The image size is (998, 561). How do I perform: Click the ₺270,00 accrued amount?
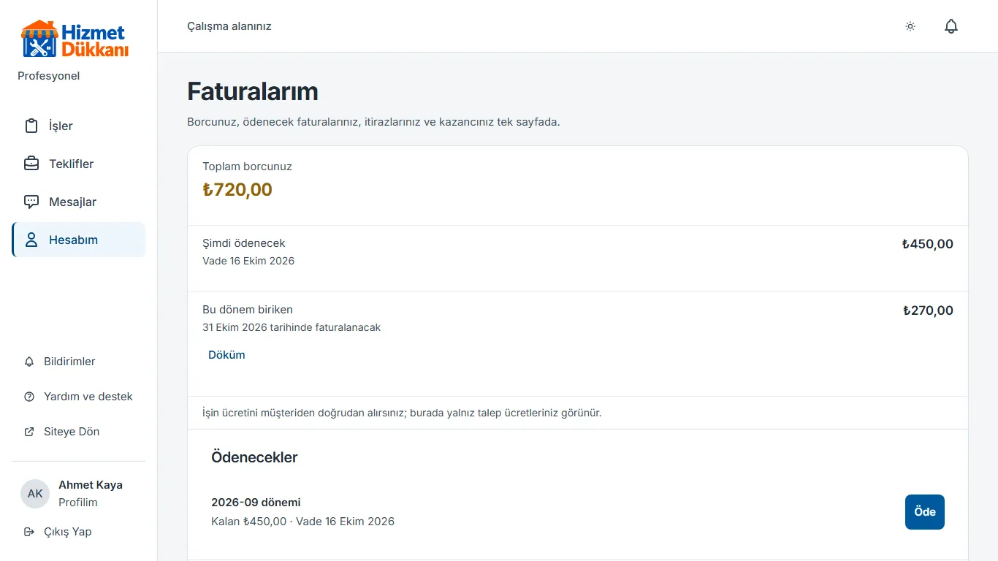click(928, 310)
